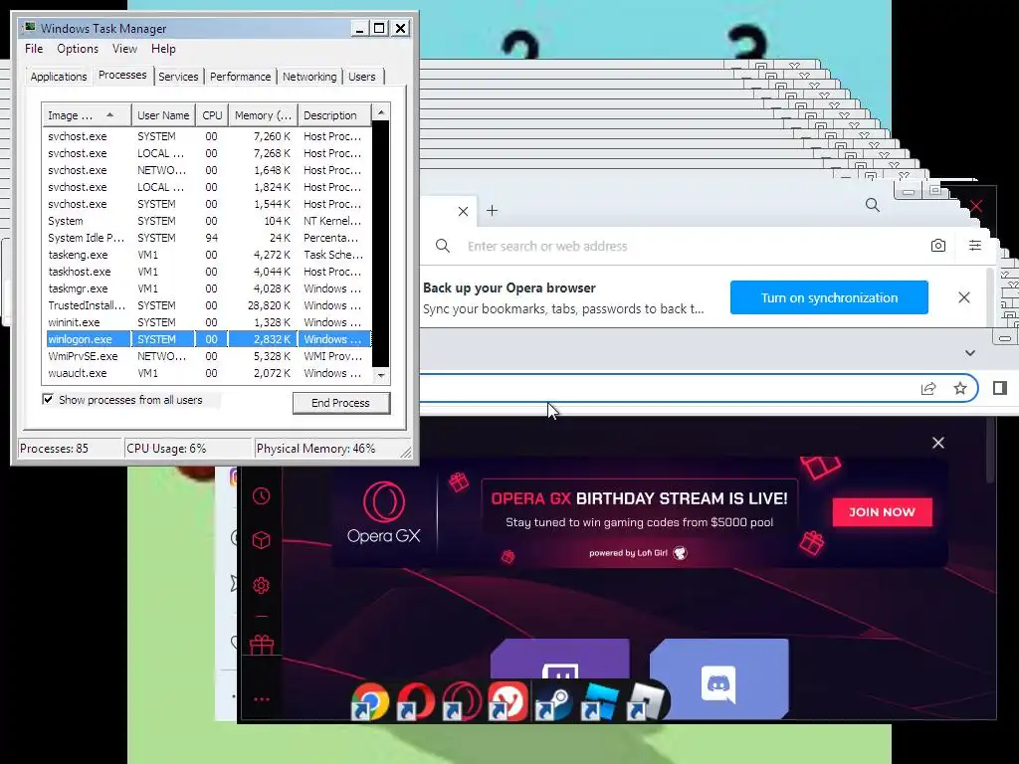
Task: Open History clock icon in Opera GX sidebar
Action: [262, 496]
